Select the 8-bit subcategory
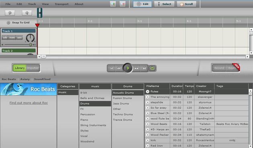Viewport: 253px width, 148px height. coord(95,93)
